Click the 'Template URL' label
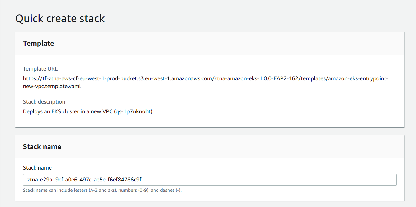Screen dimensions: 416x207 coord(40,69)
